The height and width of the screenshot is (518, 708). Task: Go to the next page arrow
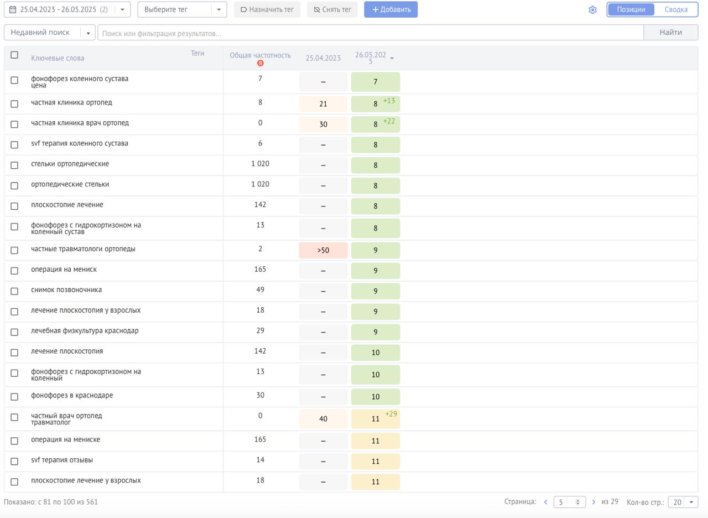tap(594, 502)
